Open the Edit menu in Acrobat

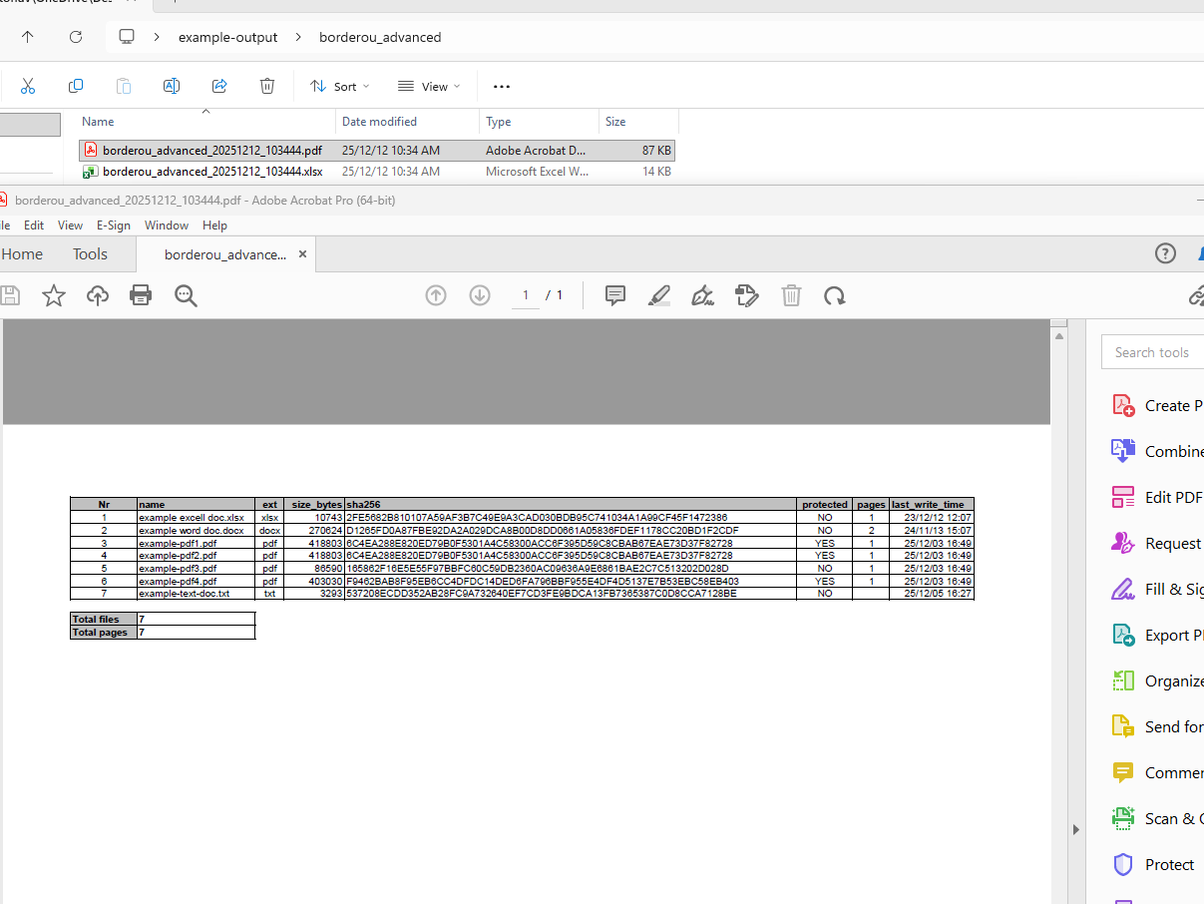click(34, 225)
